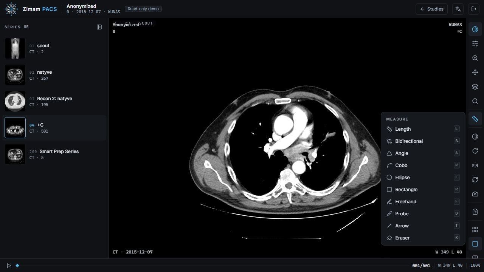Open the clipboard report icon

pyautogui.click(x=475, y=212)
